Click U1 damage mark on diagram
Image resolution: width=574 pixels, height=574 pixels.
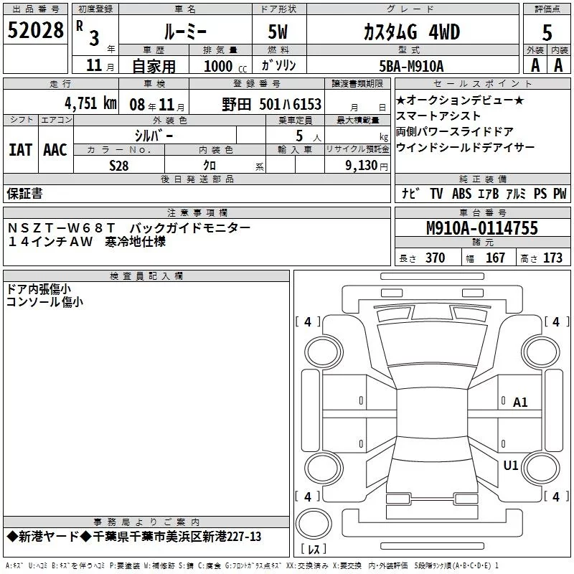[x=511, y=465]
